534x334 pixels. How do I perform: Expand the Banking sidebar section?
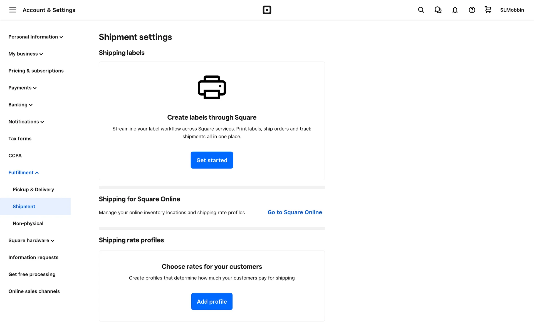coord(20,105)
